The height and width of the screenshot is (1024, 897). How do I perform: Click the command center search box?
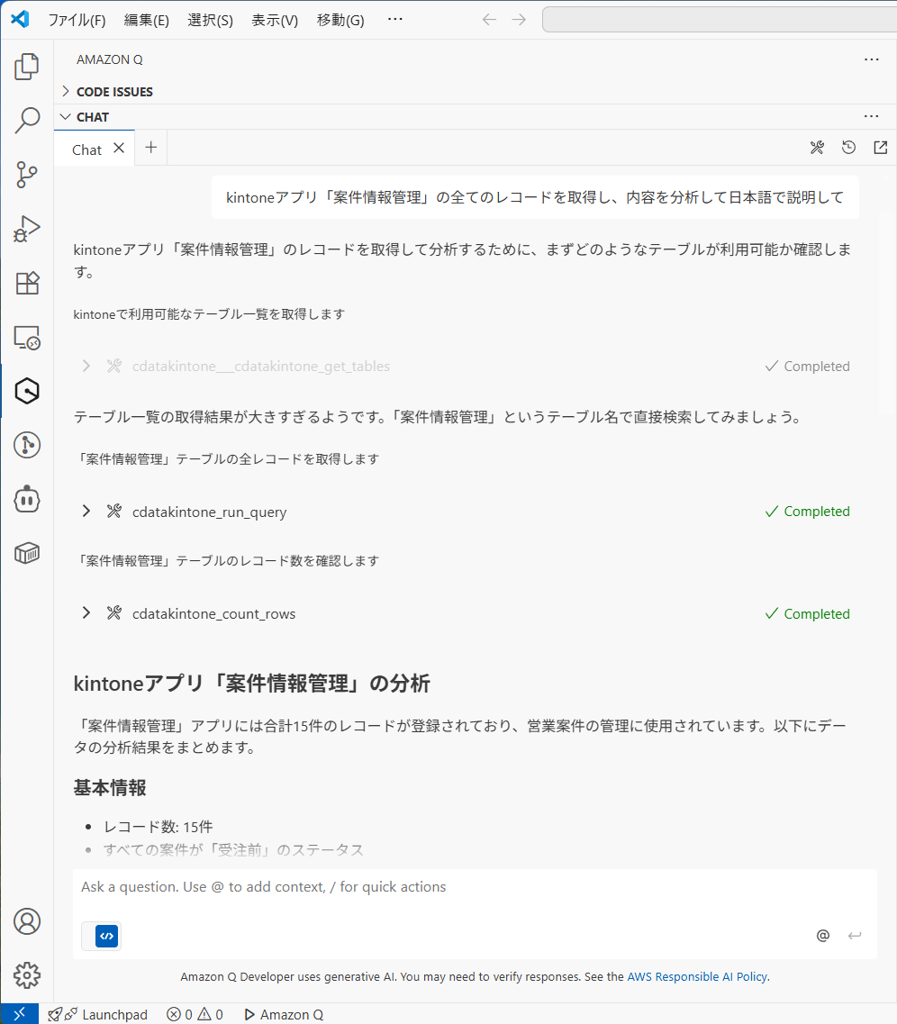(720, 20)
